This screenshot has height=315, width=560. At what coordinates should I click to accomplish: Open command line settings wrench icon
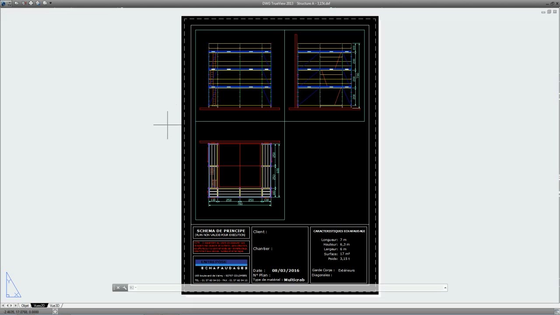125,287
